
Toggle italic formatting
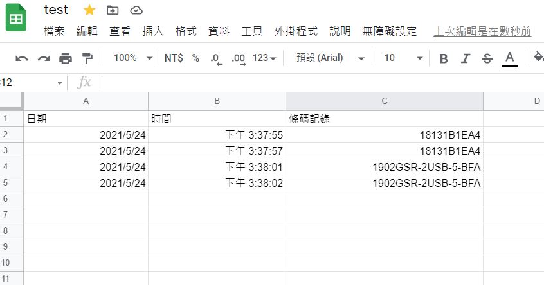coord(466,58)
